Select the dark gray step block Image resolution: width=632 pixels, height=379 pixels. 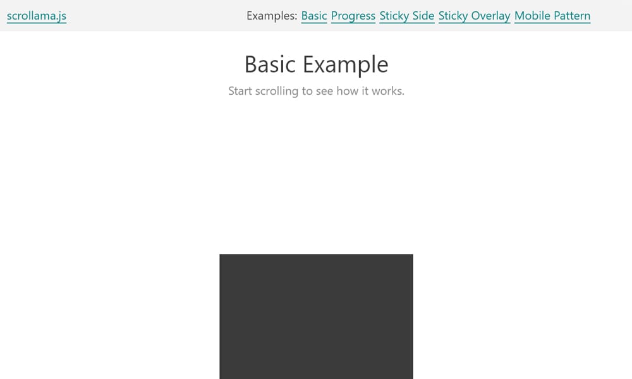point(316,316)
